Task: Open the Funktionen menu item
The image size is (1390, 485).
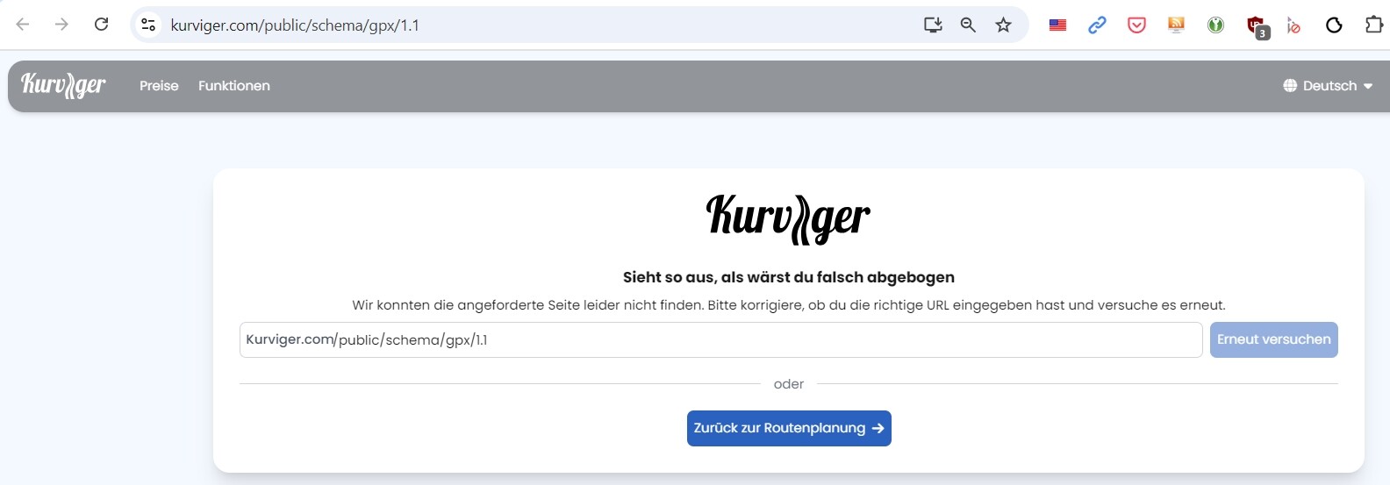Action: (x=234, y=86)
